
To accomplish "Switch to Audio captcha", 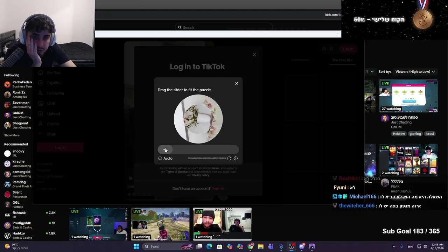I will (x=165, y=159).
